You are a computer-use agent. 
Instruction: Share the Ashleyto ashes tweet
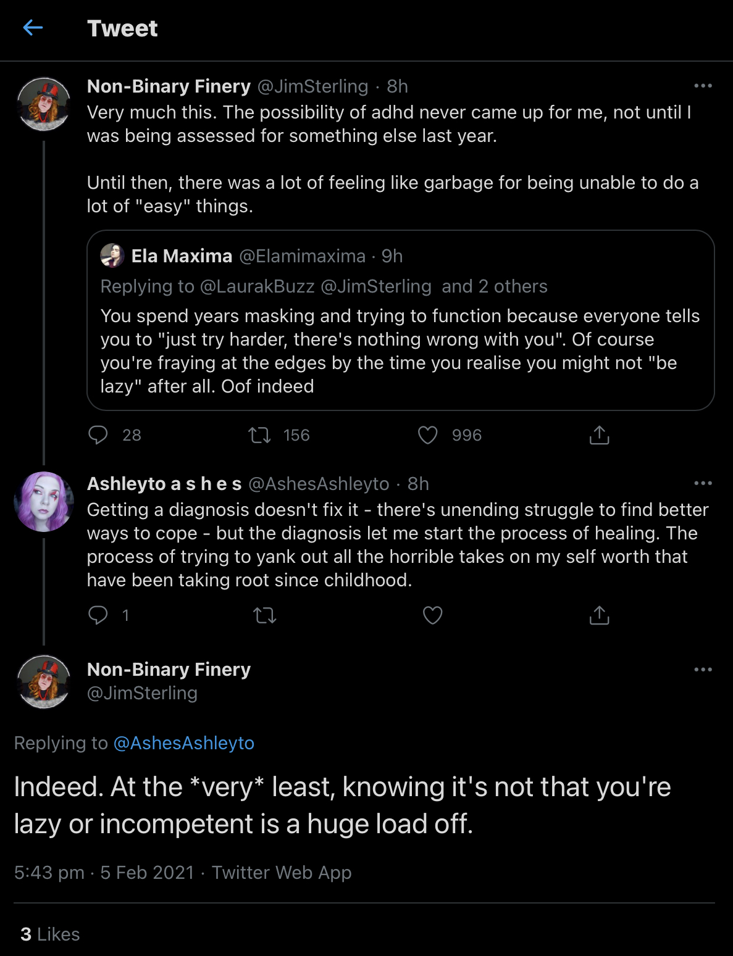point(599,615)
